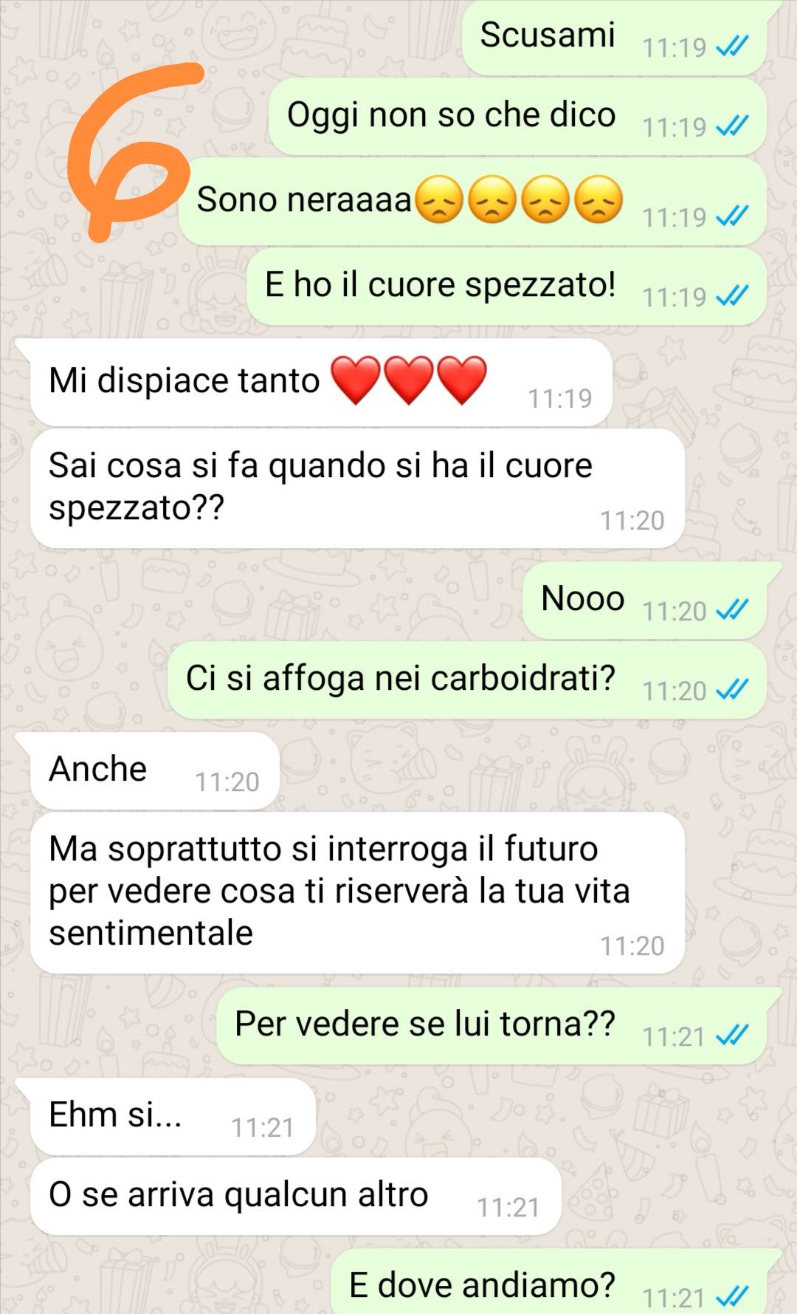Tap the read ticks on 'Per vedere se lui torna??'
The image size is (797, 1314).
[733, 1036]
